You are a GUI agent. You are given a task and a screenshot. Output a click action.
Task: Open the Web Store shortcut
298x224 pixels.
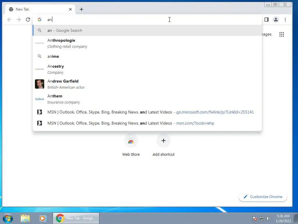(131, 146)
